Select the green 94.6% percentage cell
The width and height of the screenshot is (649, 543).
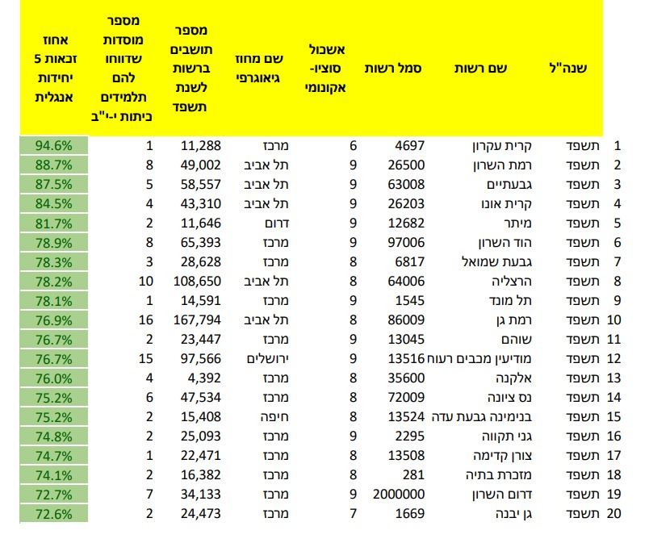[54, 146]
